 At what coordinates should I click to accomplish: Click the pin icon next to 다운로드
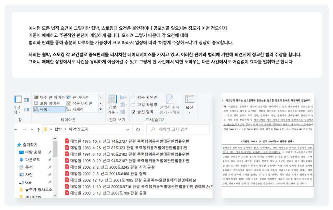pyautogui.click(x=50, y=160)
